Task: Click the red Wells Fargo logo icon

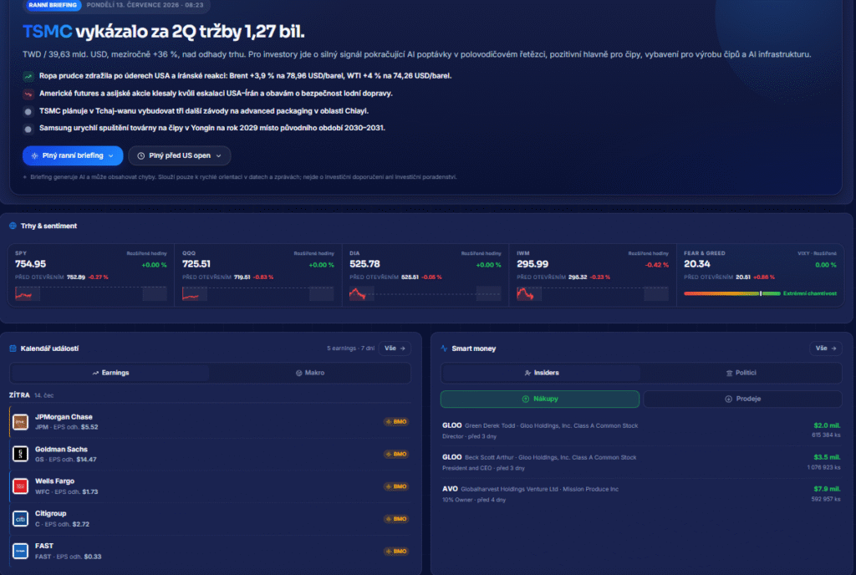Action: 20,486
